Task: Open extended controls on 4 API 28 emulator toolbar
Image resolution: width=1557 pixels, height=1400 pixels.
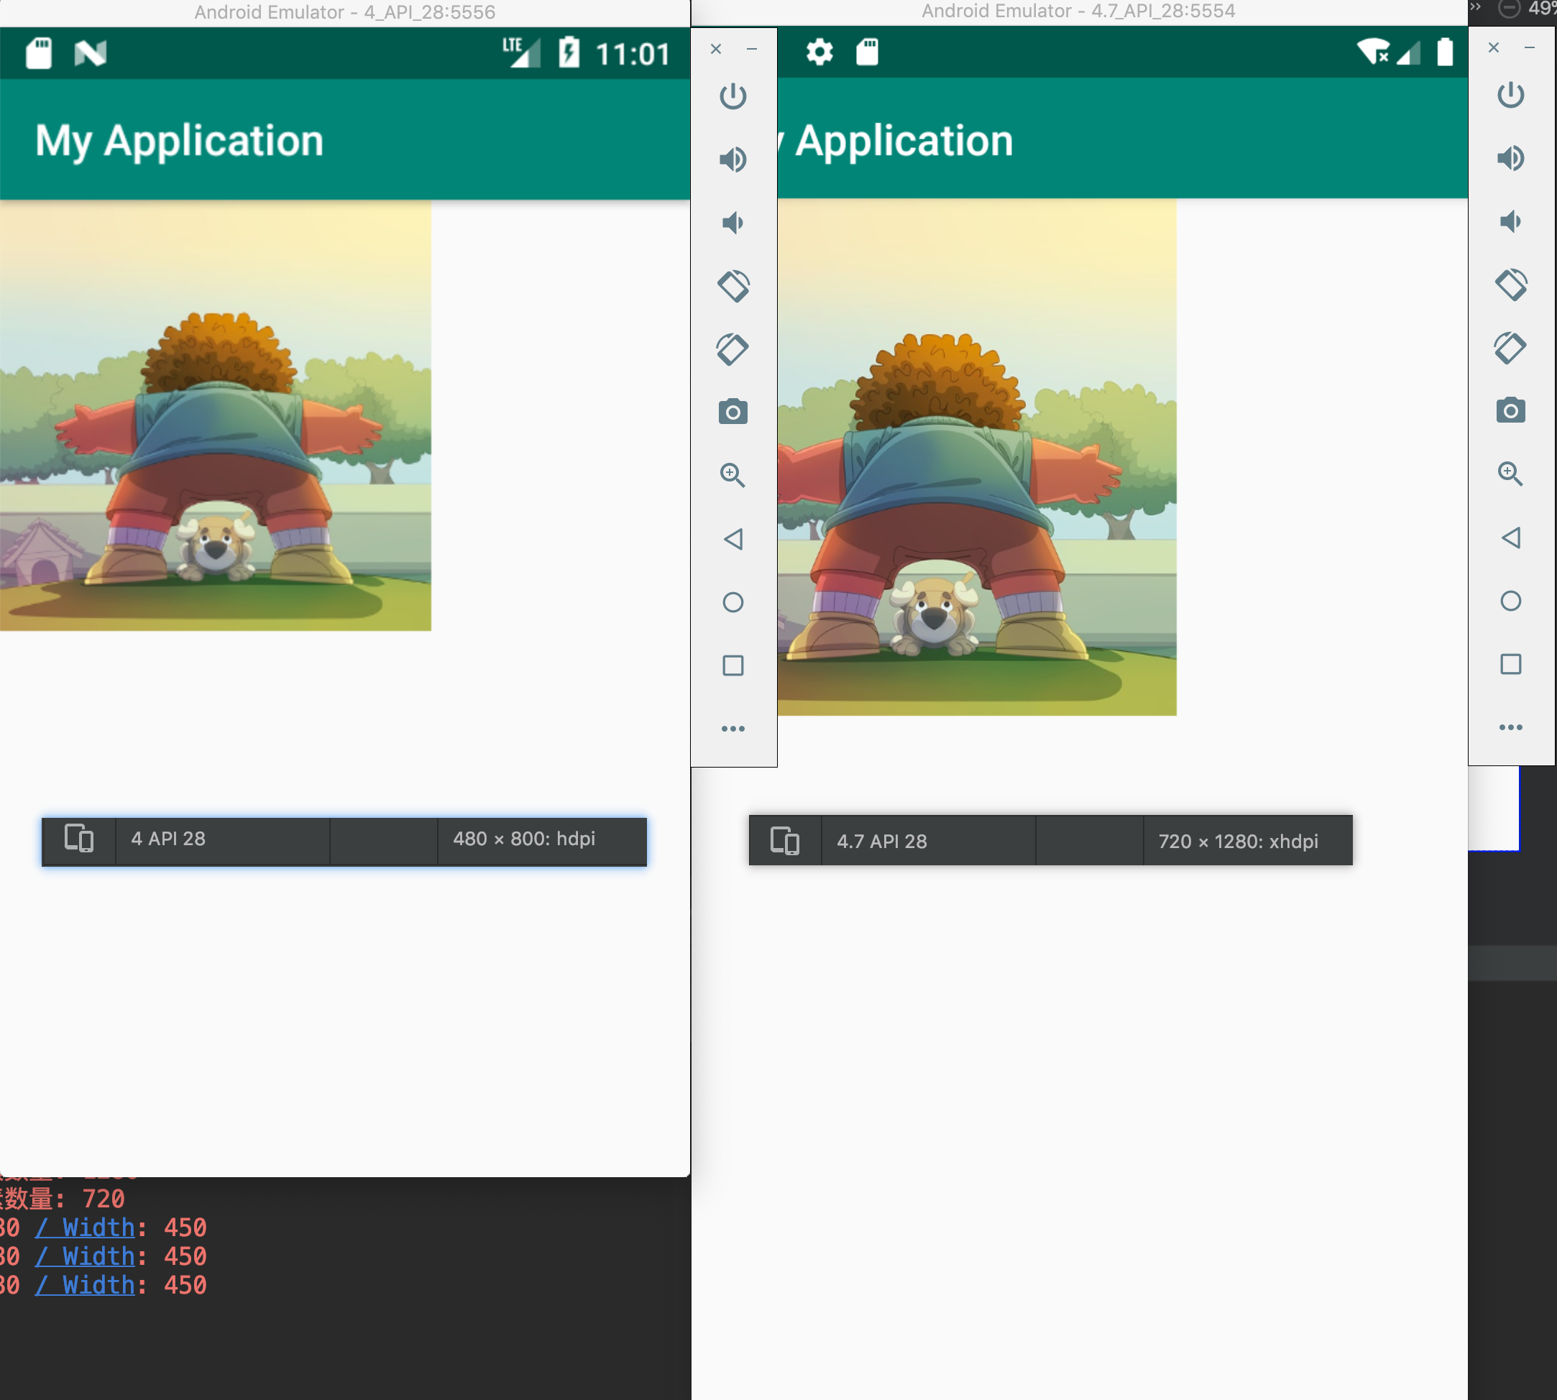Action: 732,729
